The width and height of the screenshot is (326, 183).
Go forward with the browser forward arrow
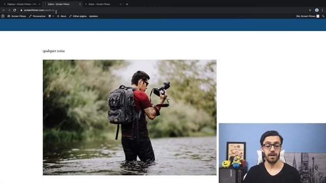(9, 10)
